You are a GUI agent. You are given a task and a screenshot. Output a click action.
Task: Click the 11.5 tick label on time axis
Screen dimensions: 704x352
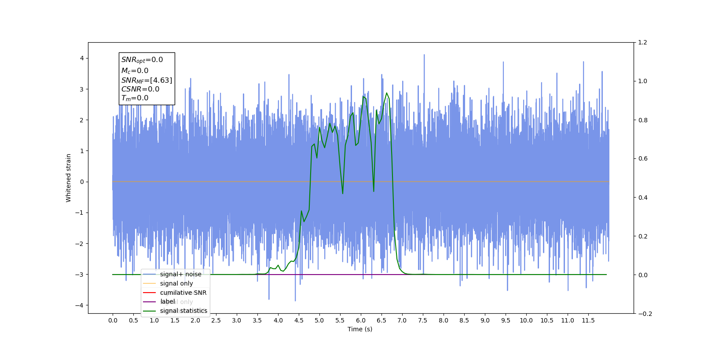point(588,320)
